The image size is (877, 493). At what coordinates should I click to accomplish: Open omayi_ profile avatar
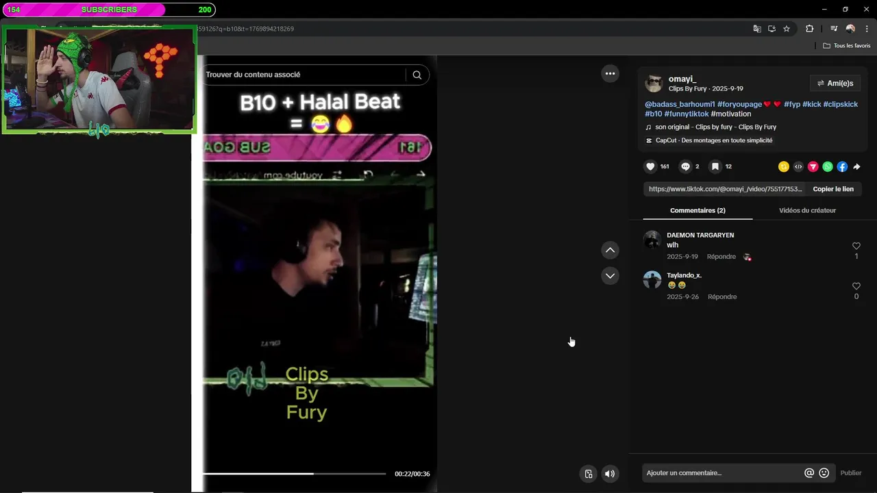click(x=654, y=84)
